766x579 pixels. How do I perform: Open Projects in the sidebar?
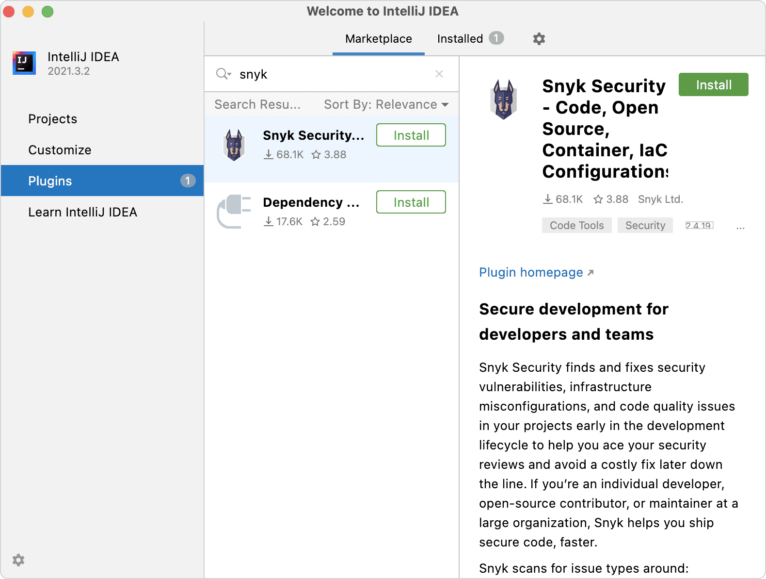(x=102, y=119)
